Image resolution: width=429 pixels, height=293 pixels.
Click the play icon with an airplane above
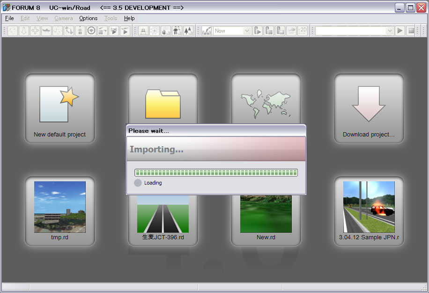coord(125,30)
